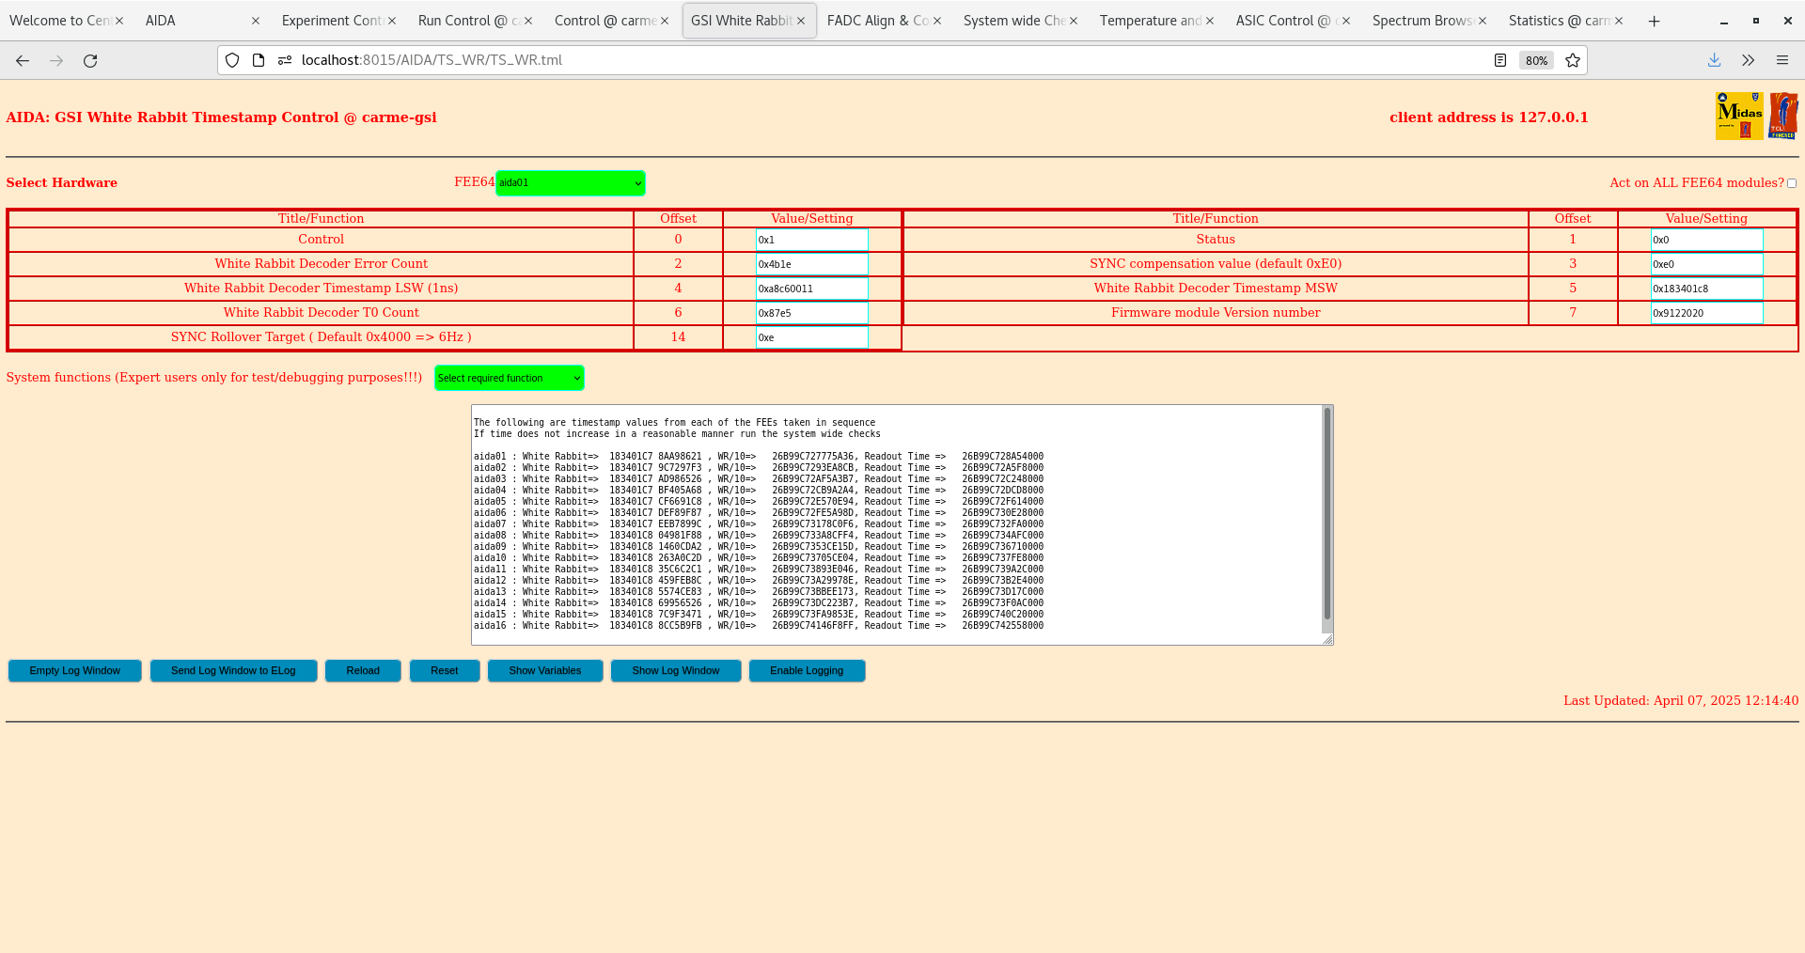Open the FEE64 aida01 dropdown
The height and width of the screenshot is (953, 1805).
[570, 182]
